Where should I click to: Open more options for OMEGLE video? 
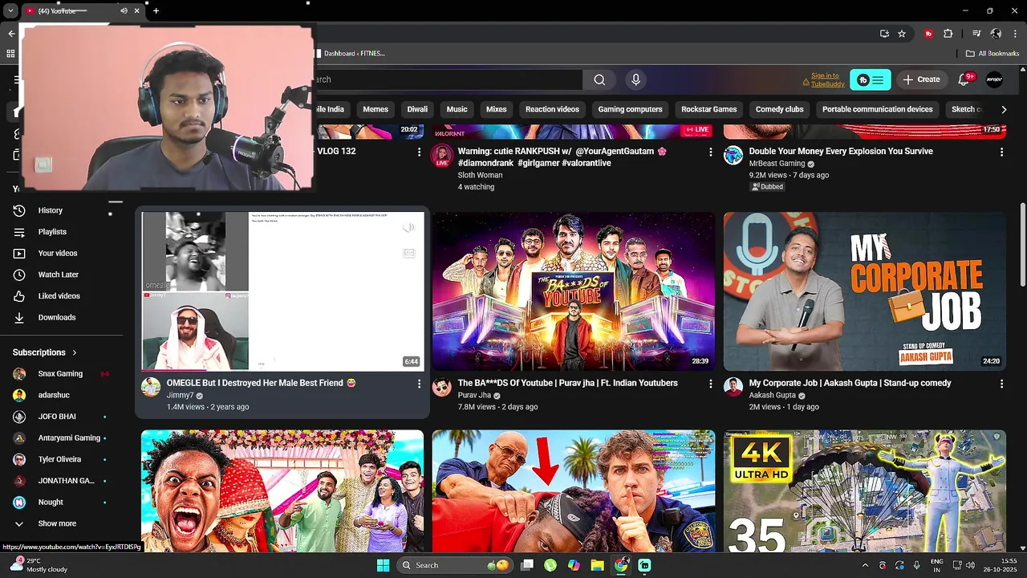(419, 384)
